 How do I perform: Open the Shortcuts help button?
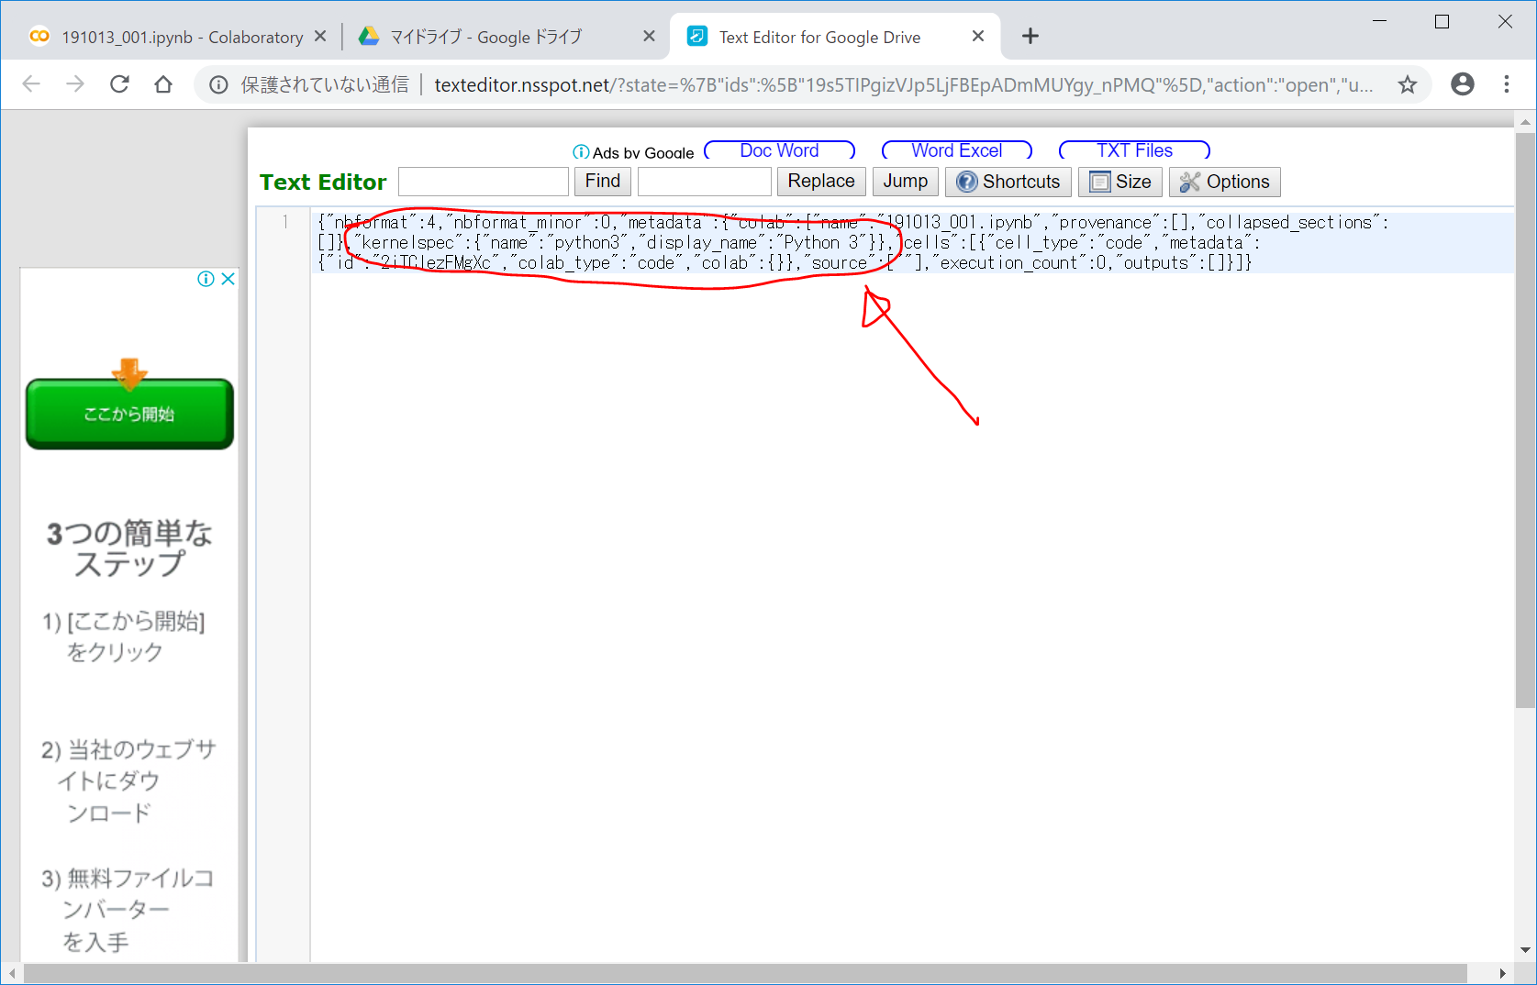point(1008,182)
